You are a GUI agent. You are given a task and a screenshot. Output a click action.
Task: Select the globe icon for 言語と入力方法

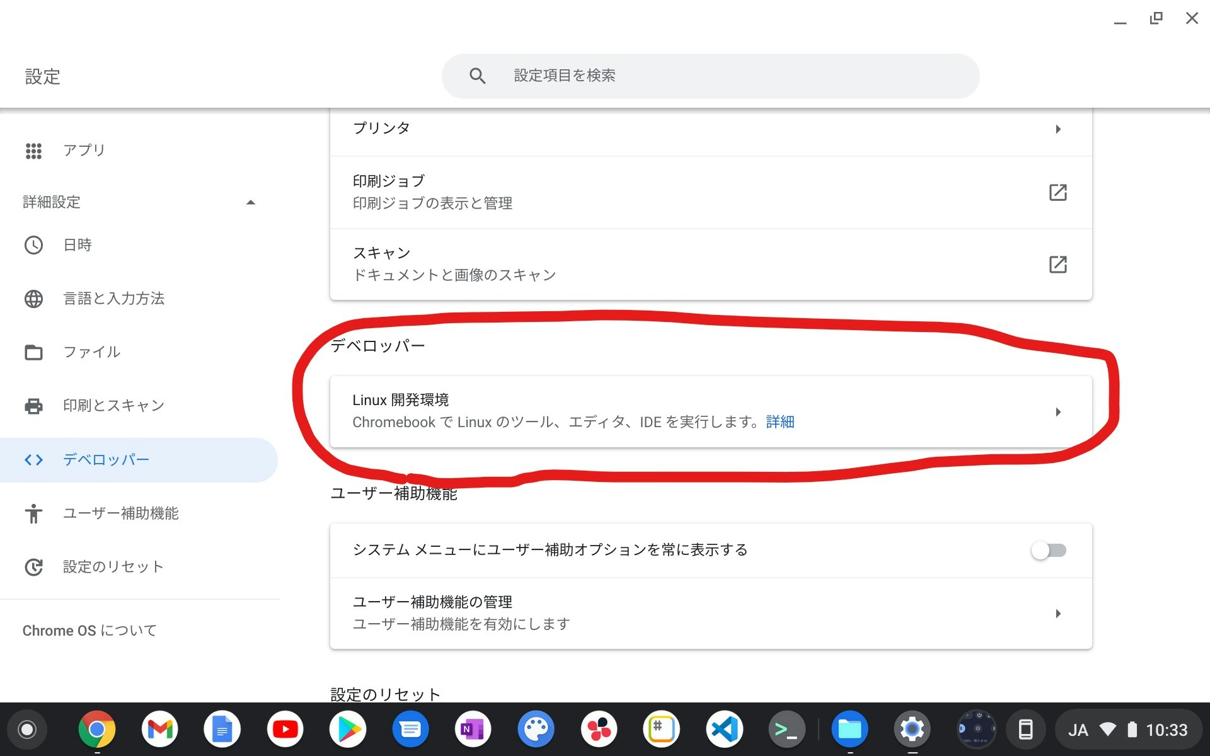click(34, 299)
